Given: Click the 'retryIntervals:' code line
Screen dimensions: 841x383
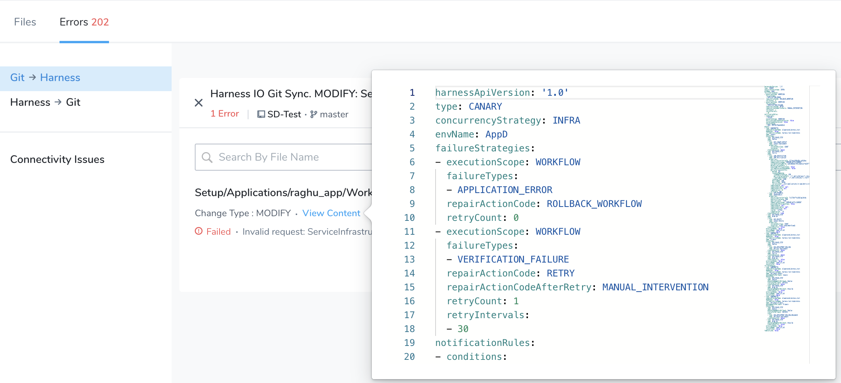Looking at the screenshot, I should (x=488, y=315).
